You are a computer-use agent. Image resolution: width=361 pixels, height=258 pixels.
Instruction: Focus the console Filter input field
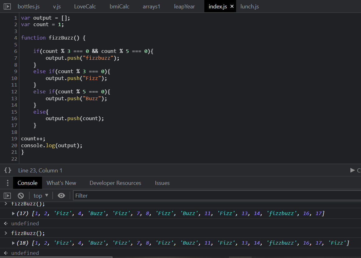217,196
